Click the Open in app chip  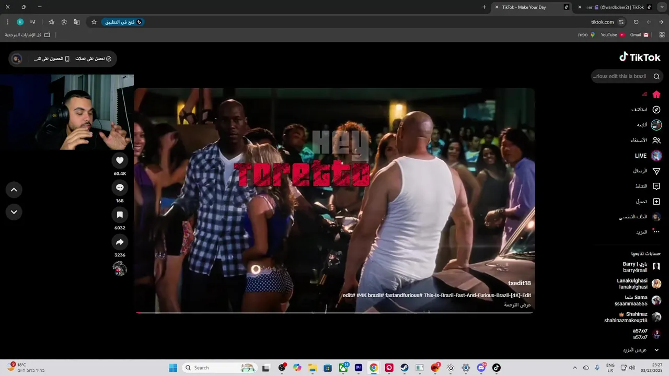[123, 22]
